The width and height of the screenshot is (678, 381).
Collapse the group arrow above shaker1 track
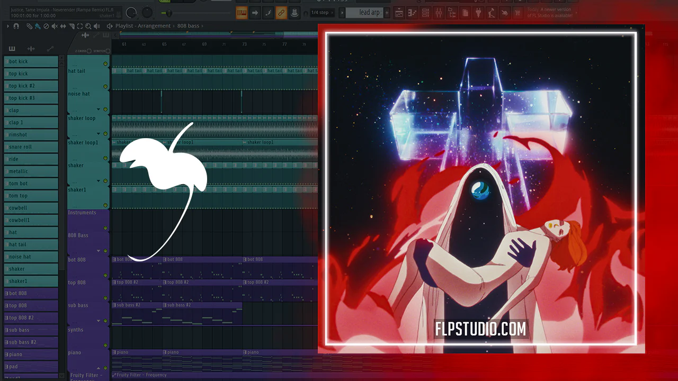coord(99,182)
